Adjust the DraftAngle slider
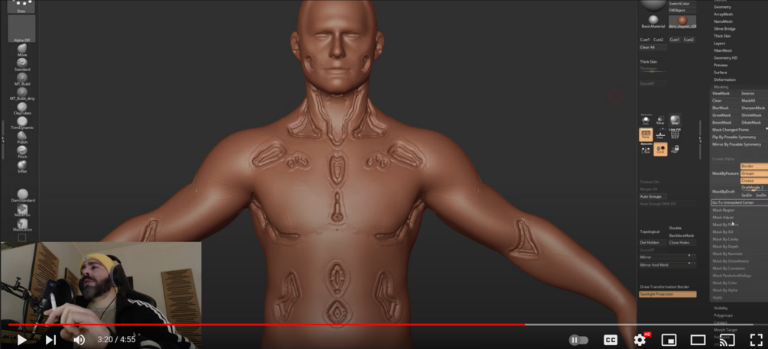 coord(753,187)
